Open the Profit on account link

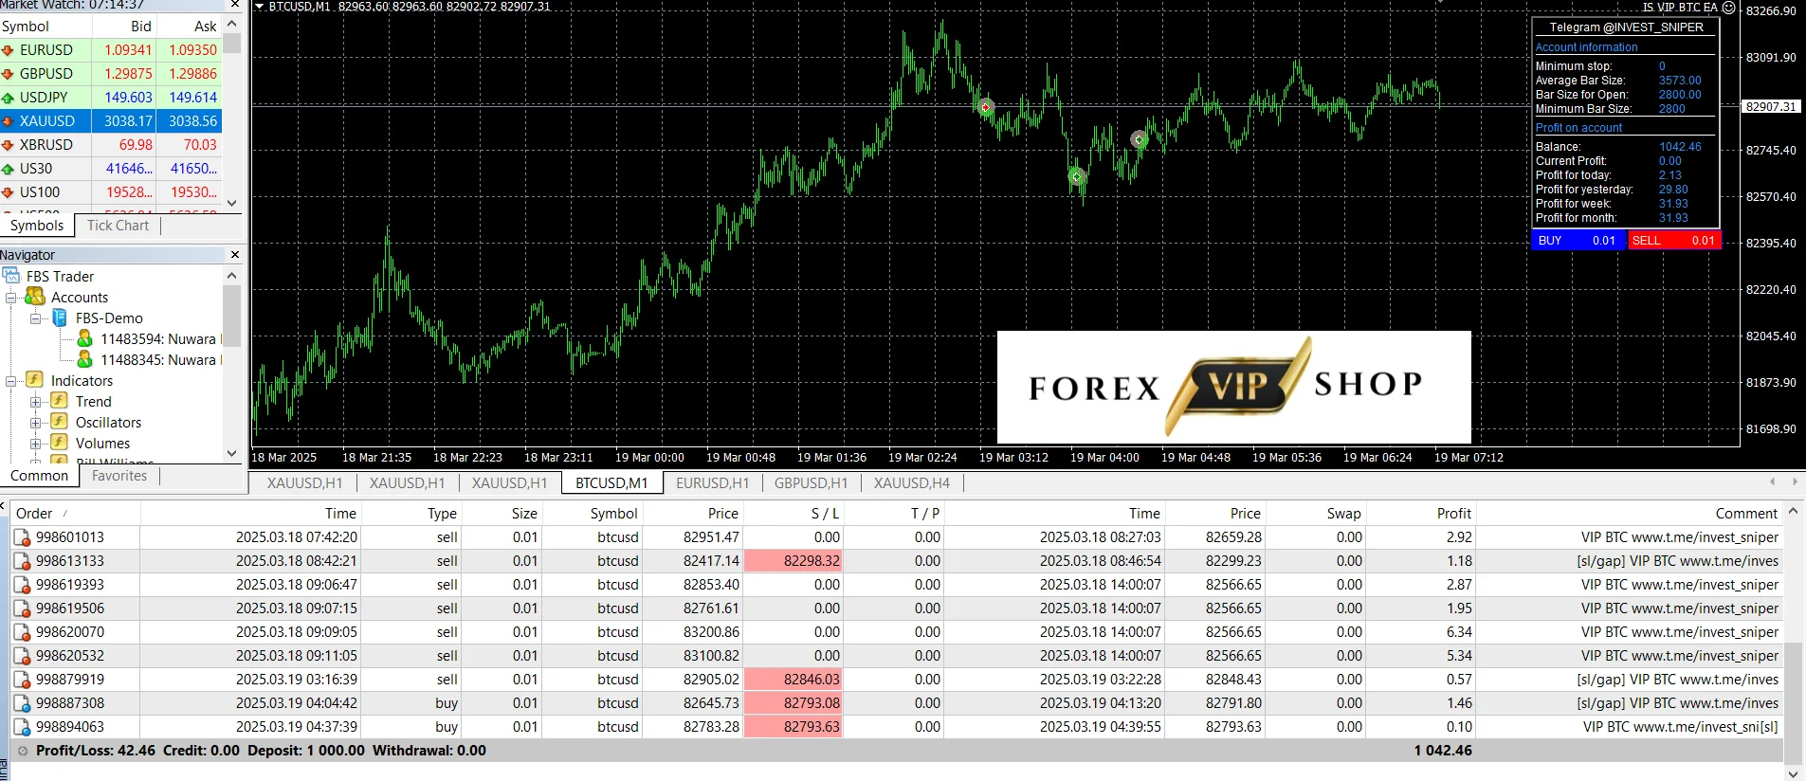click(1578, 128)
